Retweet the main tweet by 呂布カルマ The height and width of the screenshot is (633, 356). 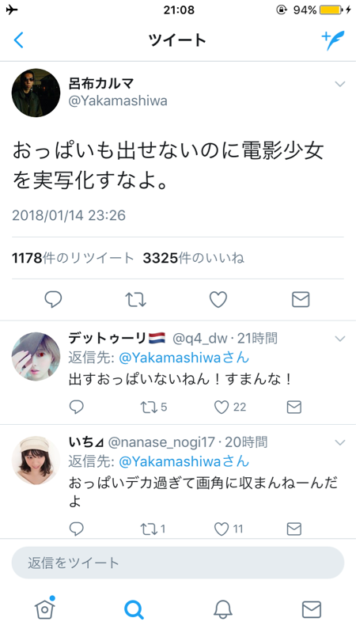(x=135, y=300)
